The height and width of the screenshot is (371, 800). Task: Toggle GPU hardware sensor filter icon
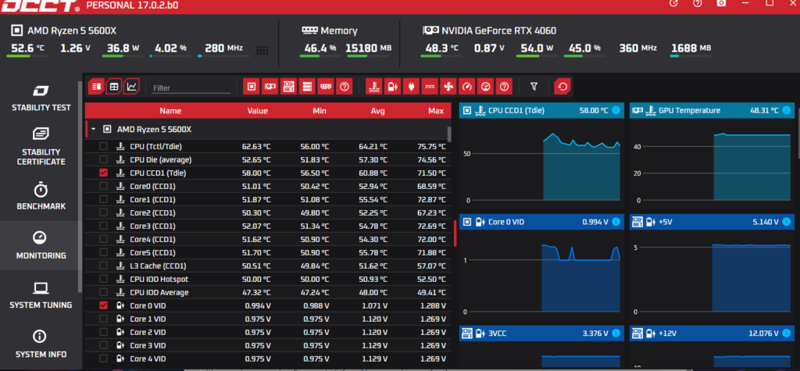(270, 86)
